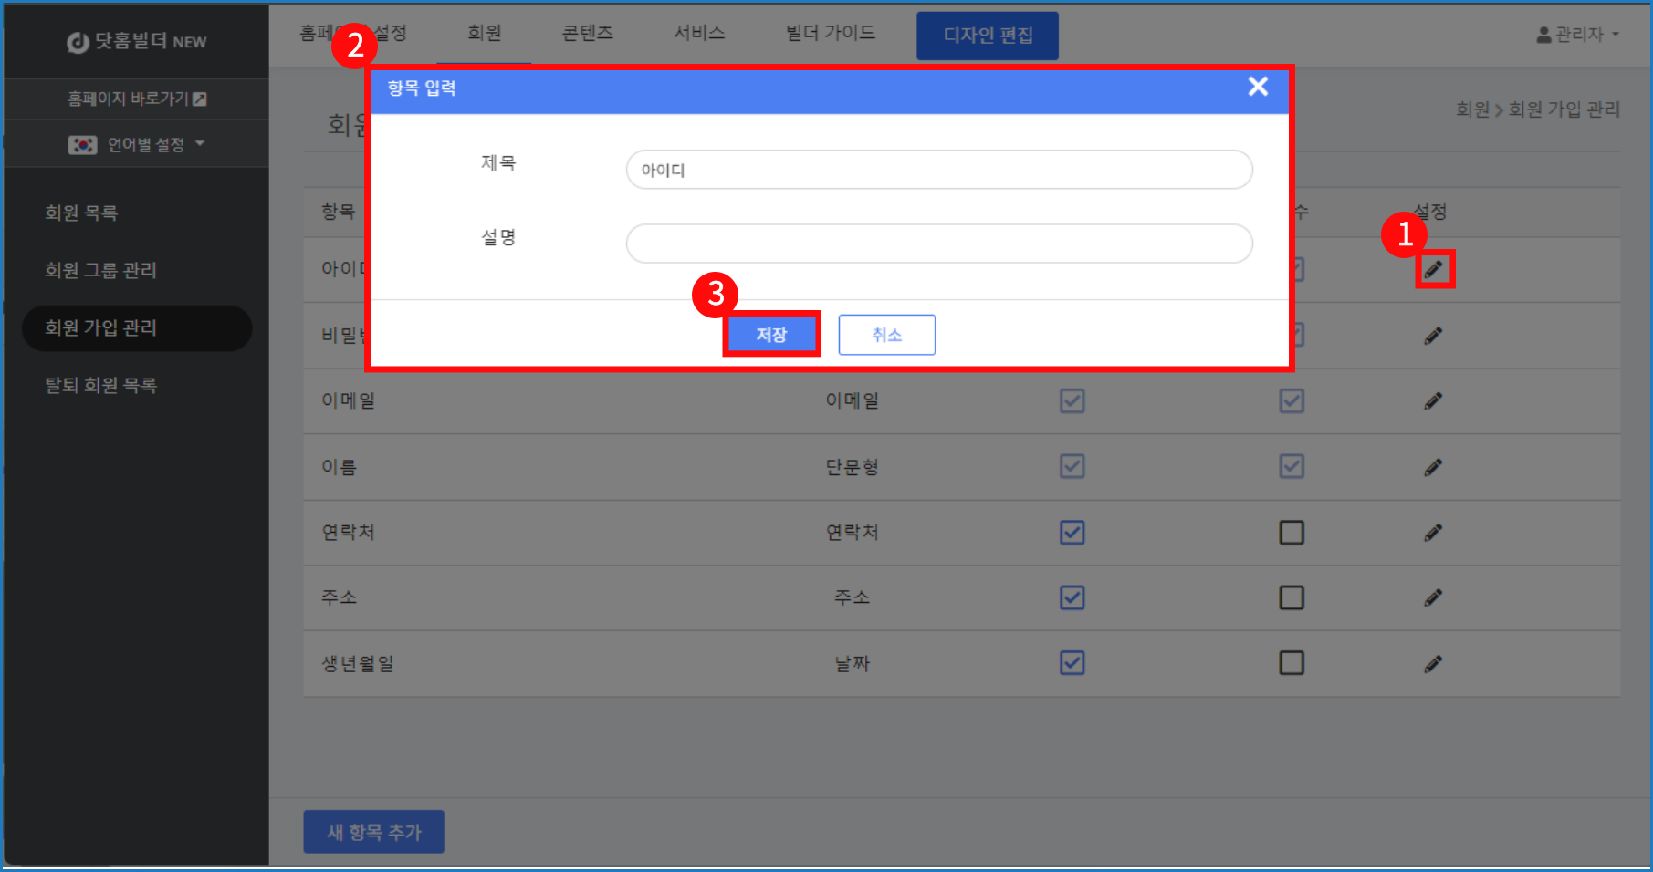Edit the 이메일 row with pencil icon

pyautogui.click(x=1433, y=401)
